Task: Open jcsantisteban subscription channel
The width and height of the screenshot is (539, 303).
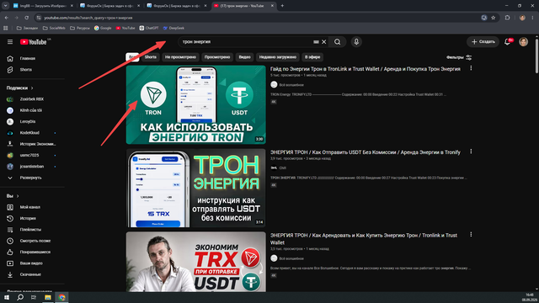Action: click(x=33, y=167)
